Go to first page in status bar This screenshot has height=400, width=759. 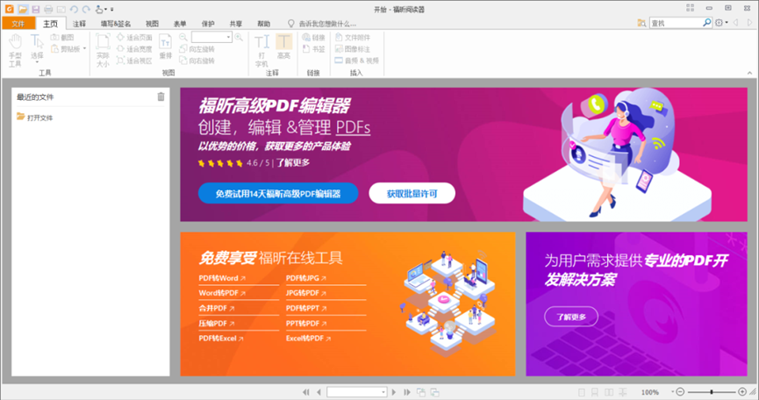click(306, 392)
